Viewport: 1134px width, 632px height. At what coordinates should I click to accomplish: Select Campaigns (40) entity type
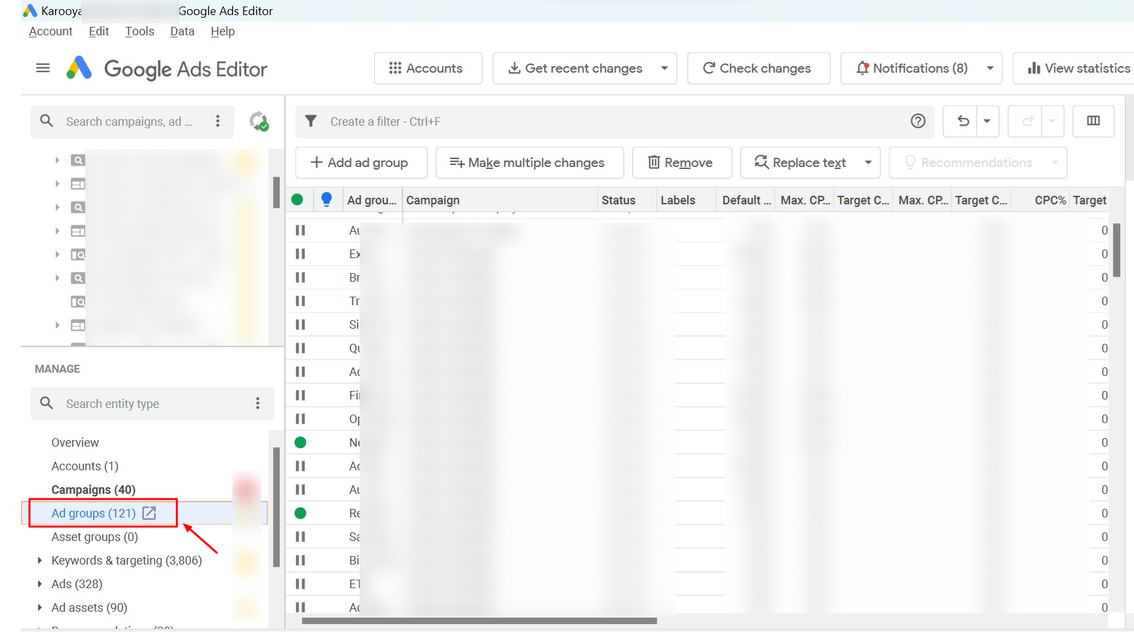[94, 490]
